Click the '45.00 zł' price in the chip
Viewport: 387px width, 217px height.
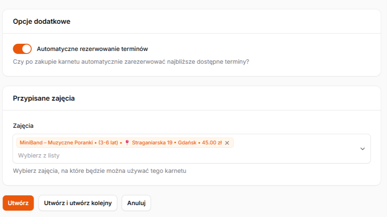[211, 143]
